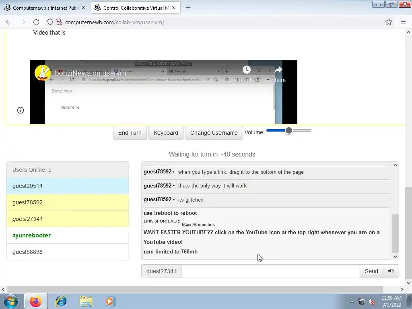Viewport: 412px width, 309px height.
Task: Minimize the Firefox window
Action: (x=378, y=4)
